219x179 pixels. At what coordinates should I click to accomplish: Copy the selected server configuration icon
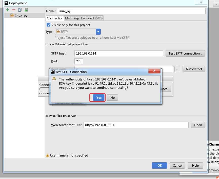coord(20,10)
